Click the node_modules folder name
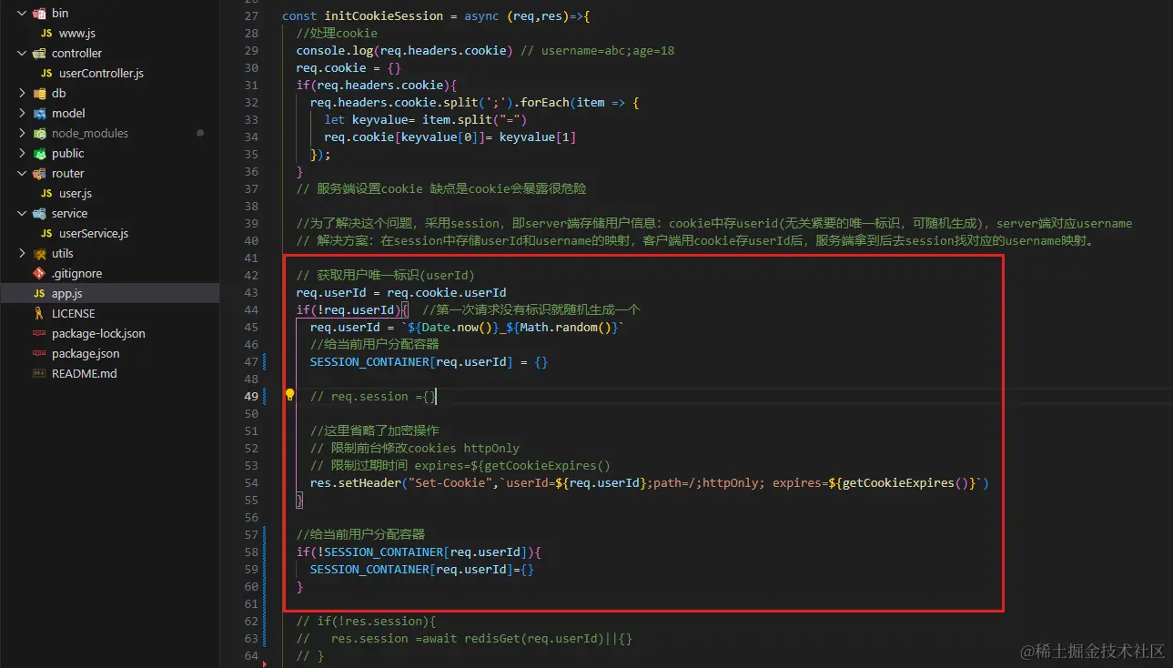 (x=90, y=134)
